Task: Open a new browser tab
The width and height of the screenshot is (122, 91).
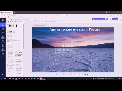Action: [x=14, y=12]
